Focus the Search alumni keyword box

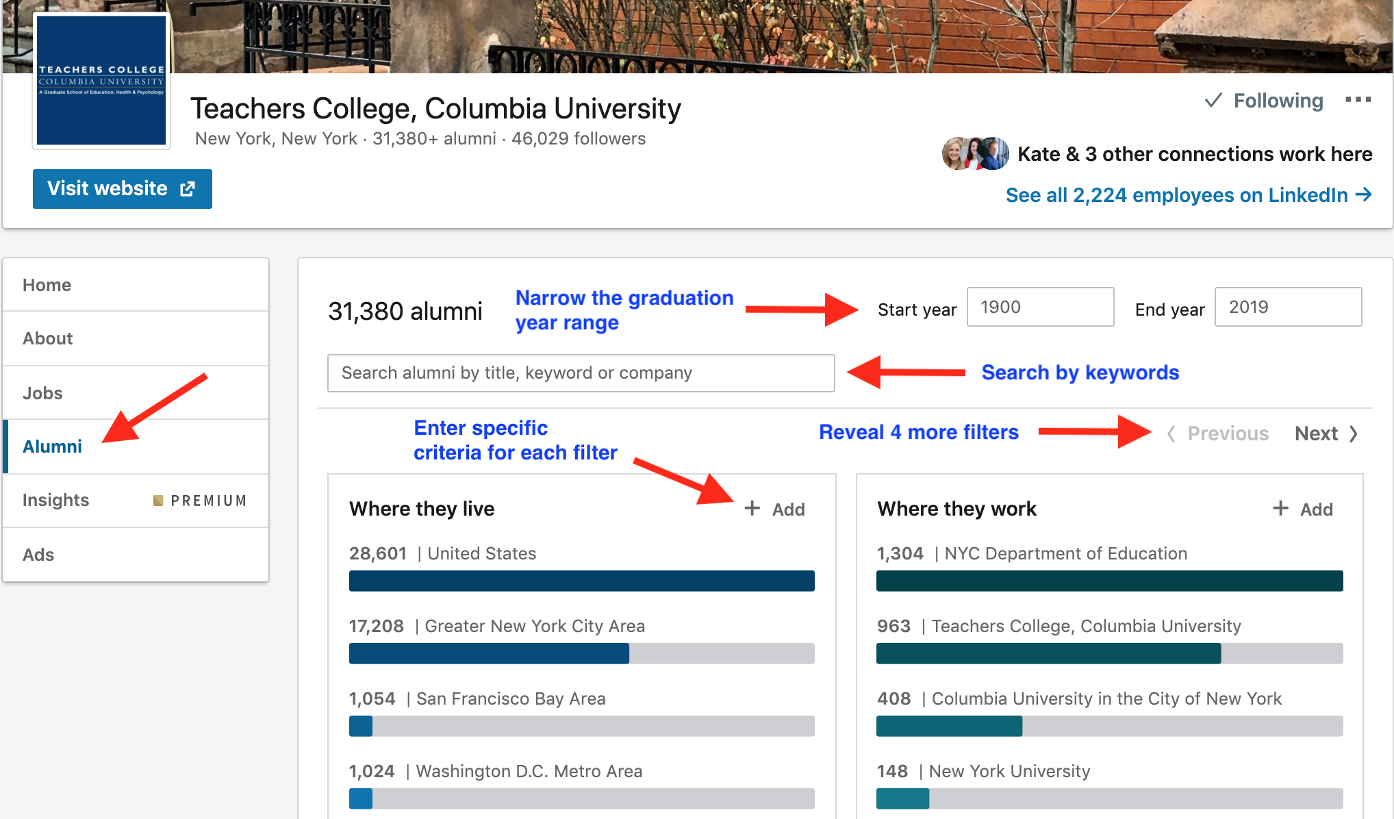(581, 373)
